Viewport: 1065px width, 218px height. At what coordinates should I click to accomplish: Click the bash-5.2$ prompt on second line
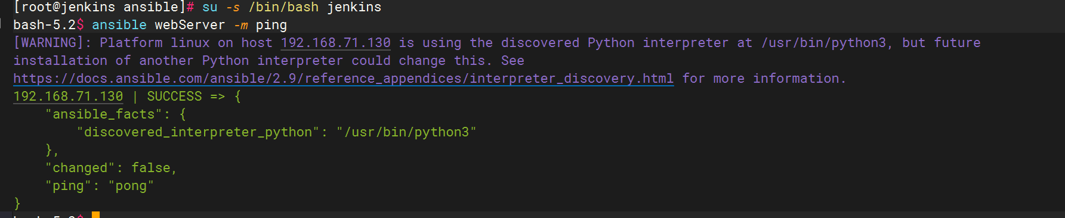pyautogui.click(x=48, y=25)
